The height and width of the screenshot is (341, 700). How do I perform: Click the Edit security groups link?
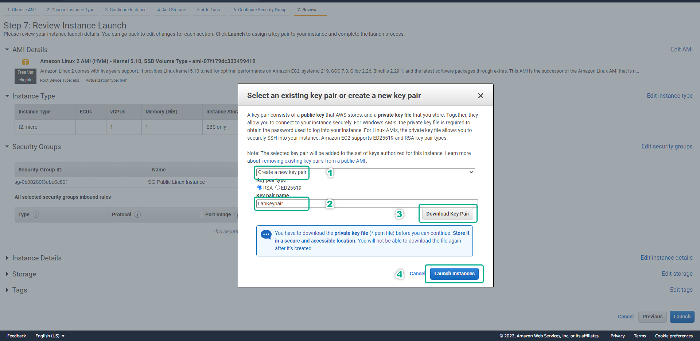point(667,146)
